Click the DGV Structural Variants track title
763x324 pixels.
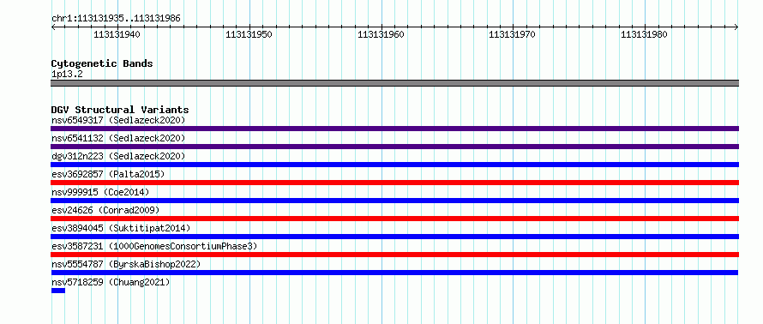[x=120, y=110]
